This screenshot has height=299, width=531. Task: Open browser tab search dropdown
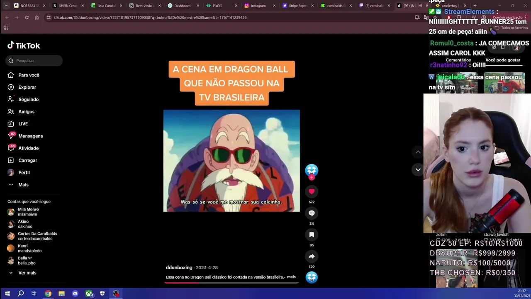[x=6, y=6]
